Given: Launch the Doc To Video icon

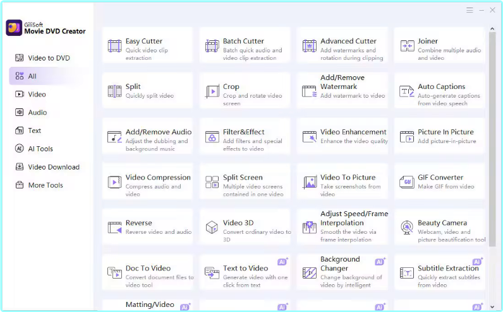Looking at the screenshot, I should [x=114, y=273].
